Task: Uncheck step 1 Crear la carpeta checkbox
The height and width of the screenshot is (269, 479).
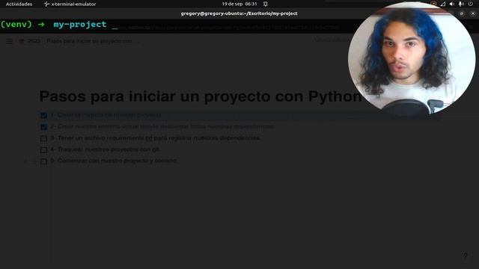Action: pyautogui.click(x=43, y=116)
